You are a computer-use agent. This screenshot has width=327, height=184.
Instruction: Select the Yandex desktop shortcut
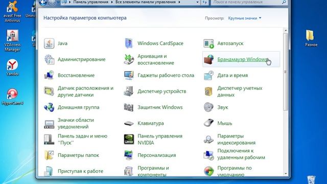12,67
